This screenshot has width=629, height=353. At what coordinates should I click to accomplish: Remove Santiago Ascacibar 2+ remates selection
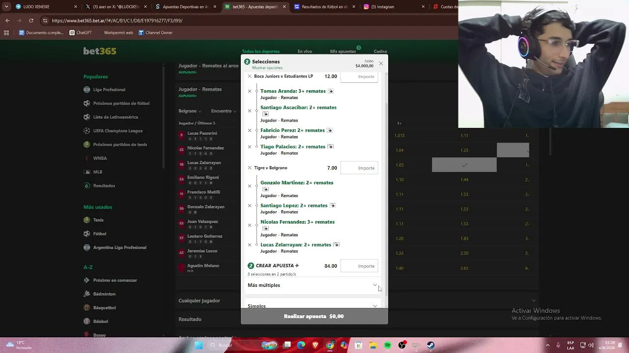pyautogui.click(x=250, y=111)
